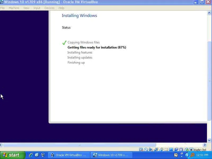
Task: Click the network adapter status icon
Action: click(x=156, y=149)
